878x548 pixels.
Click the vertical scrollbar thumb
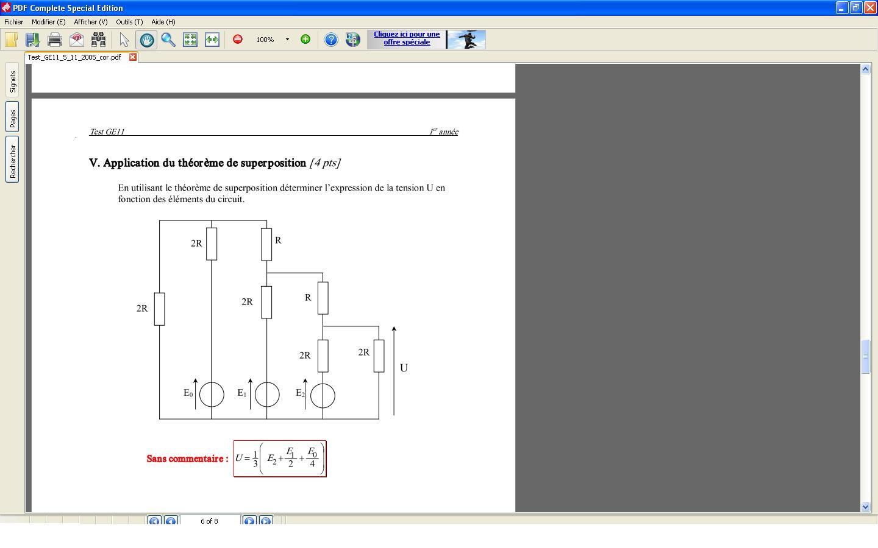865,356
